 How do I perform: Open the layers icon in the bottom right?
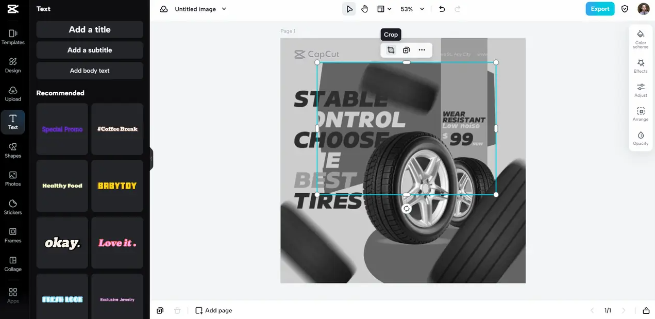[x=646, y=310]
